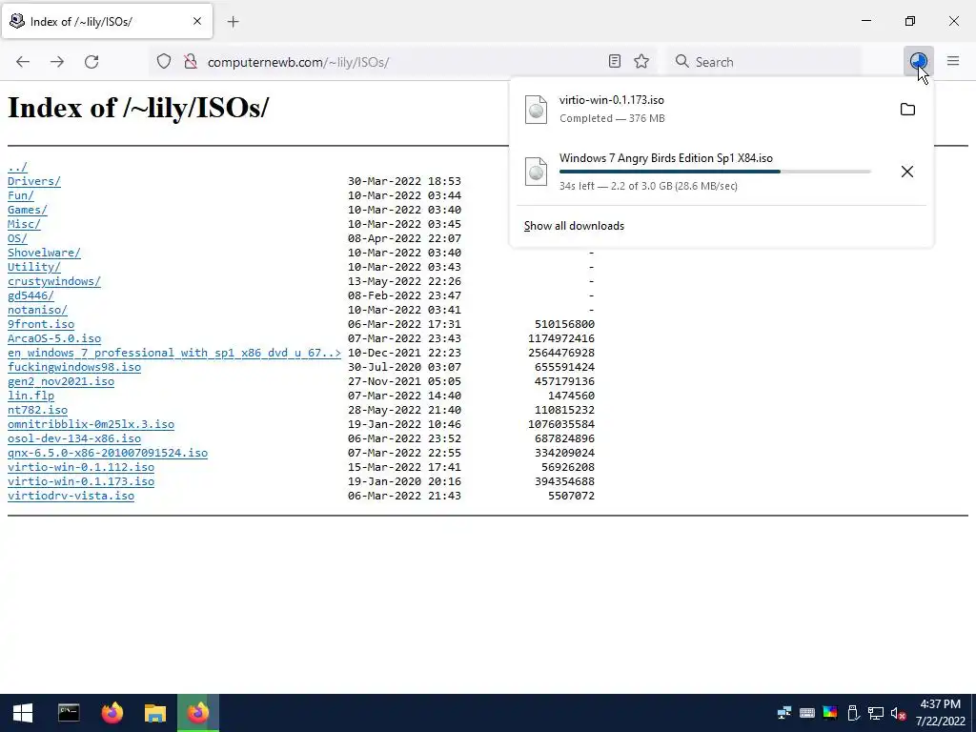Select the Index of /~lily/ISOs/ tab

pyautogui.click(x=107, y=21)
